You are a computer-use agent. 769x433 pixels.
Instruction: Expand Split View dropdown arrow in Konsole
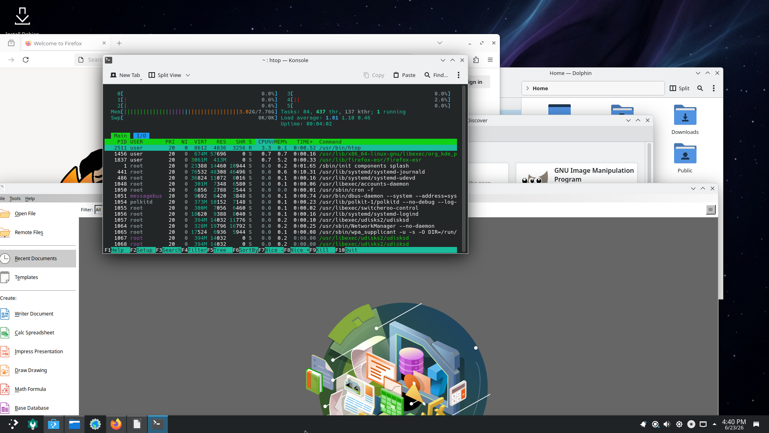[x=188, y=75]
